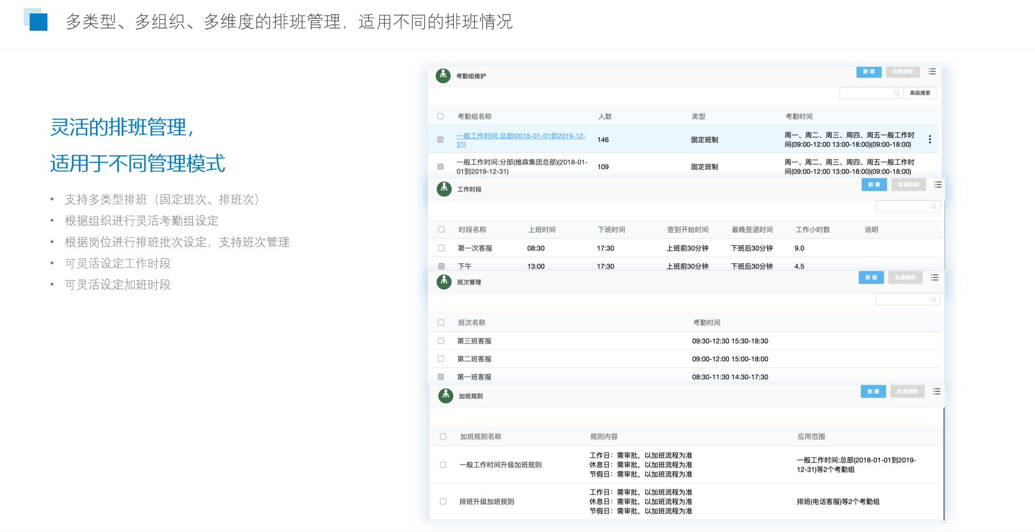Check the box for 排班升级加班规则
This screenshot has width=1035, height=532.
(443, 501)
